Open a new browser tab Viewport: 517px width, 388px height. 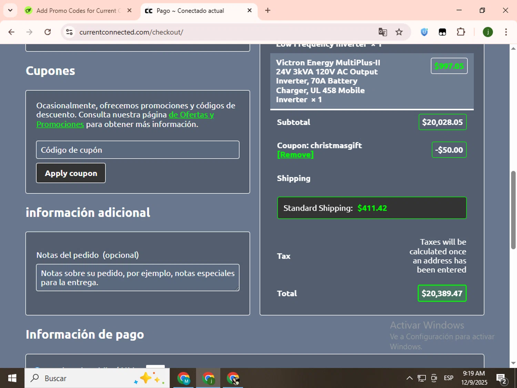pyautogui.click(x=267, y=10)
